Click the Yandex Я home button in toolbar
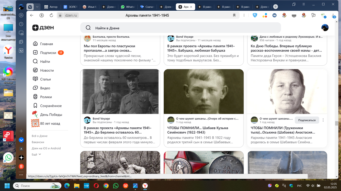Image resolution: width=341 pixels, height=191 pixels. [x=41, y=15]
